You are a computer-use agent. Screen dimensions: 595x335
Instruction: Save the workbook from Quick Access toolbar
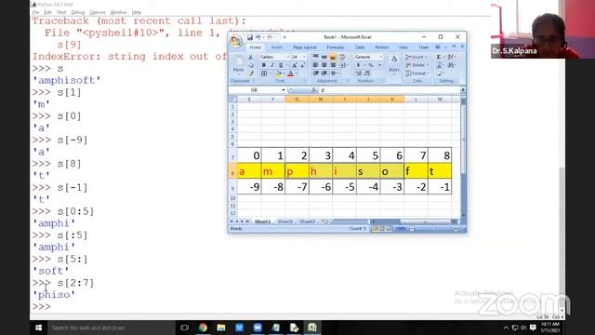[x=250, y=37]
